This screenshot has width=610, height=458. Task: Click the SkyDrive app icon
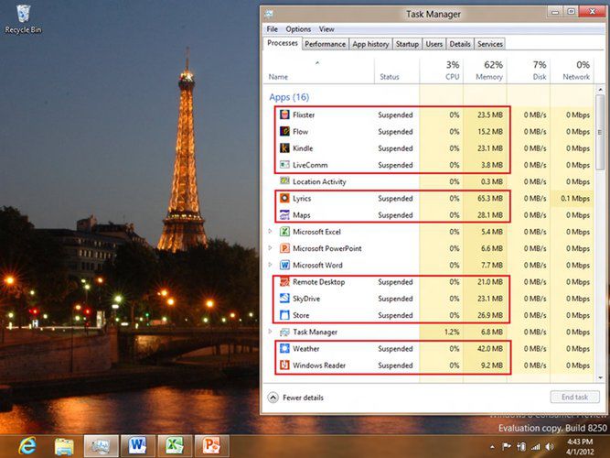pos(284,299)
